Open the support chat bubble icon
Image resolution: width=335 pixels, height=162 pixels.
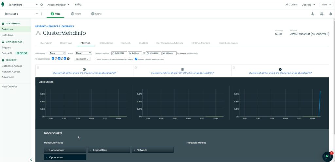click(x=327, y=156)
